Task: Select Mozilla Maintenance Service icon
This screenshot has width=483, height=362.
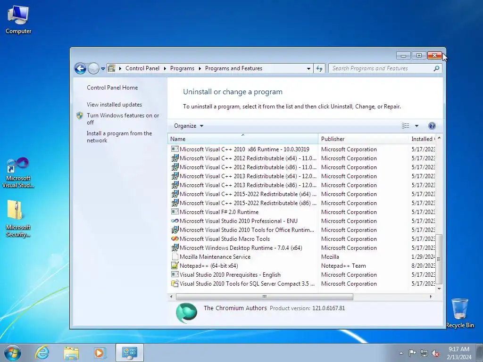Action: click(x=175, y=256)
